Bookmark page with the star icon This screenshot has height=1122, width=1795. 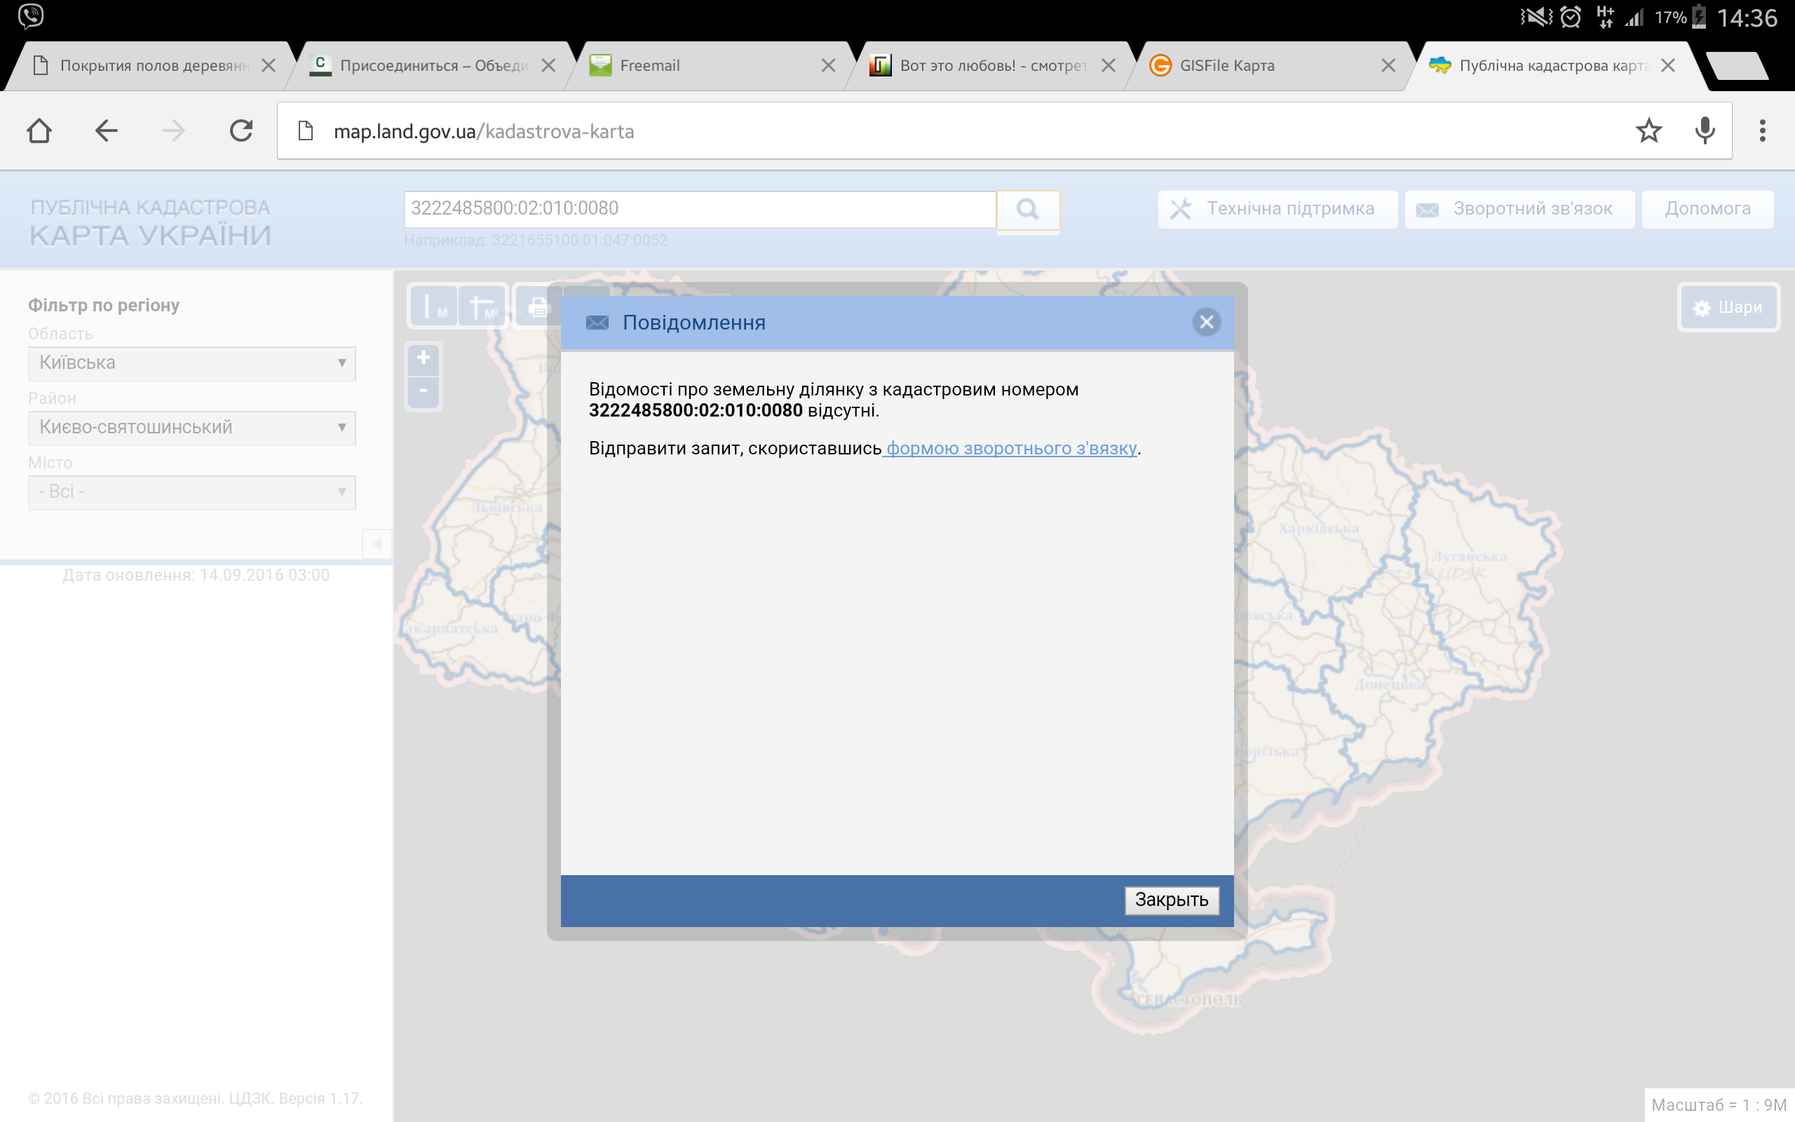click(x=1648, y=131)
